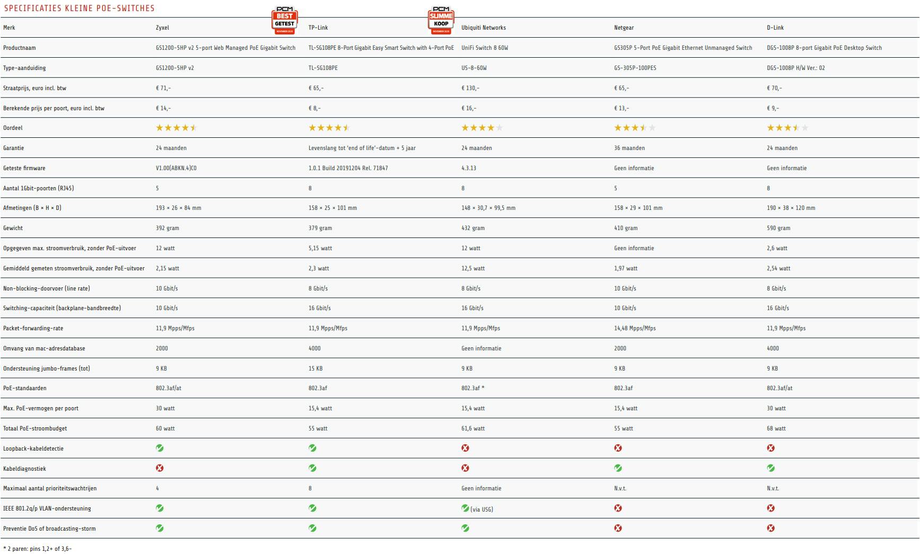The width and height of the screenshot is (920, 554).
Task: Click Netgear's red DoS preventie cross
Action: coord(618,529)
